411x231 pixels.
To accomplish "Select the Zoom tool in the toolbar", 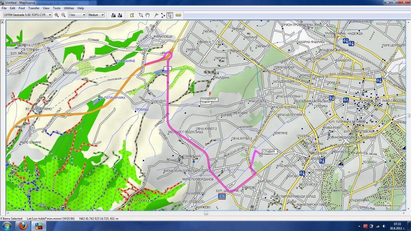I will click(x=141, y=15).
